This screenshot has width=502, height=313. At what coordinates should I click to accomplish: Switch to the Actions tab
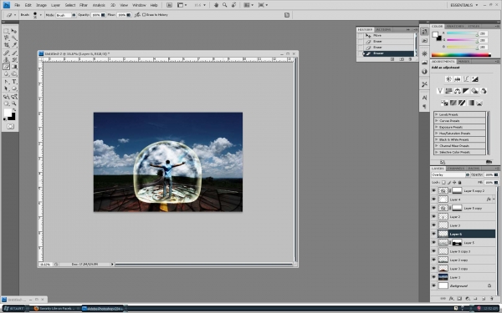point(383,29)
